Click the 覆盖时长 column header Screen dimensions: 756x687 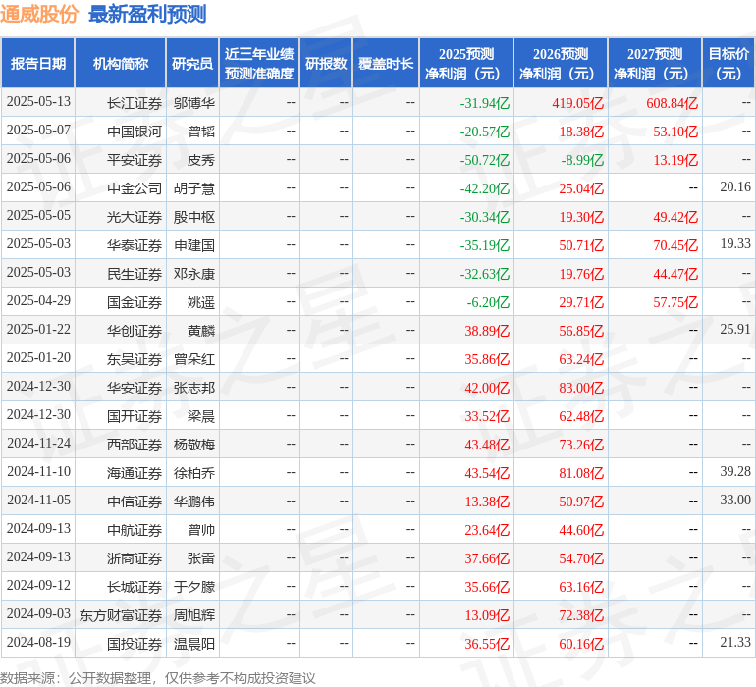pyautogui.click(x=386, y=64)
